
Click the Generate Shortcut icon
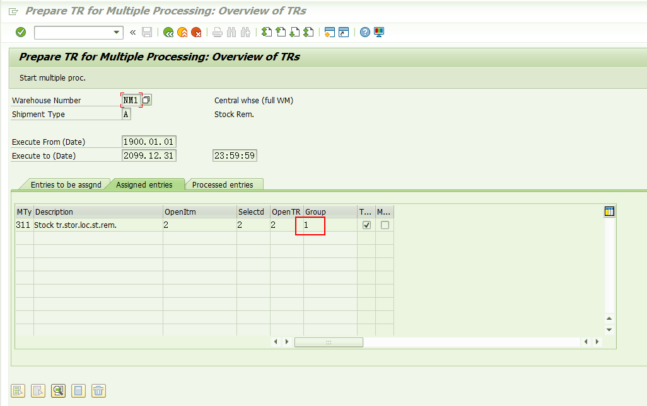[344, 32]
